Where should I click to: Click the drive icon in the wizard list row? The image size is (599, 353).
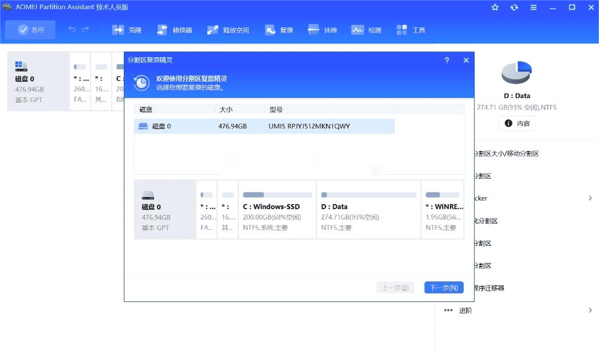pos(143,126)
